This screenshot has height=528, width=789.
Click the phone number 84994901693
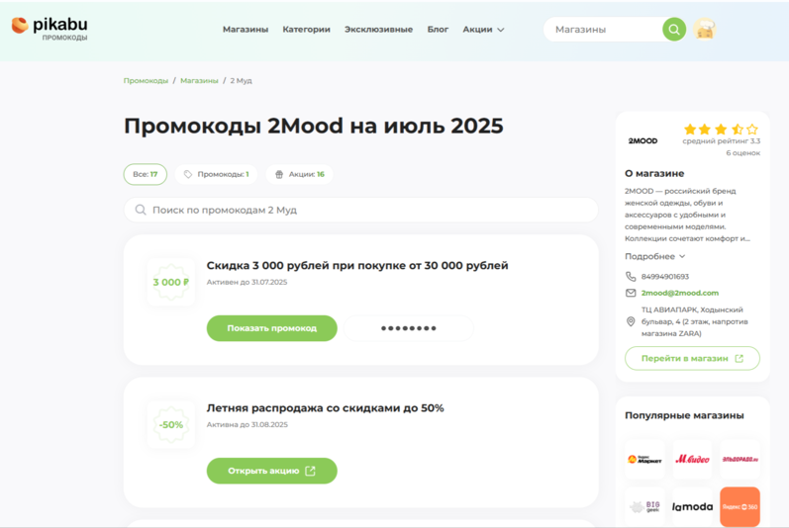point(664,276)
